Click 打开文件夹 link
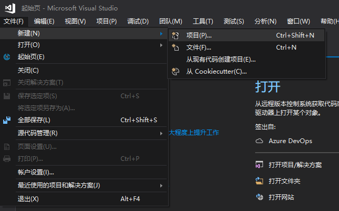This screenshot has height=211, width=339. [285, 181]
